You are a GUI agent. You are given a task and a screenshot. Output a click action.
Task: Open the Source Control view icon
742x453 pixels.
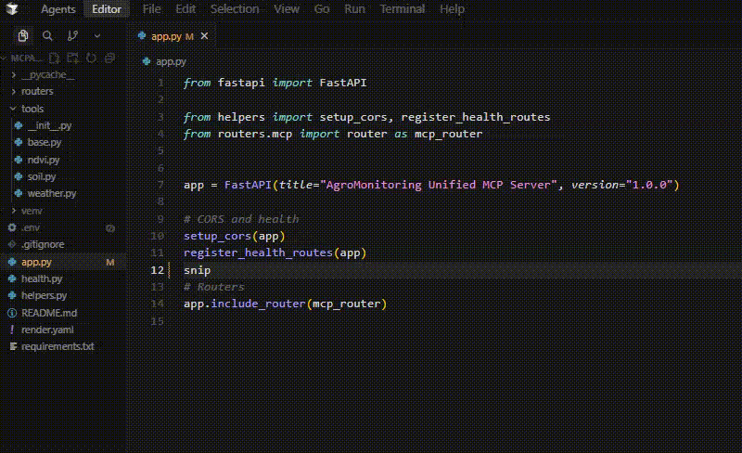pyautogui.click(x=72, y=36)
